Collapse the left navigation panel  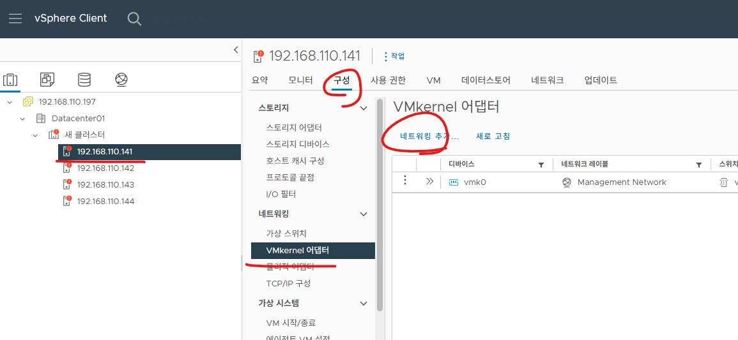(x=236, y=50)
